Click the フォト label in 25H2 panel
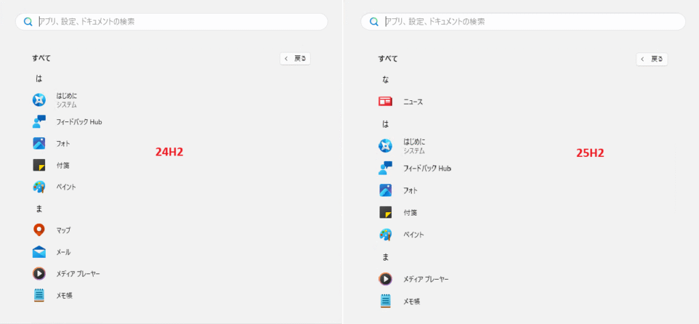 (x=410, y=190)
